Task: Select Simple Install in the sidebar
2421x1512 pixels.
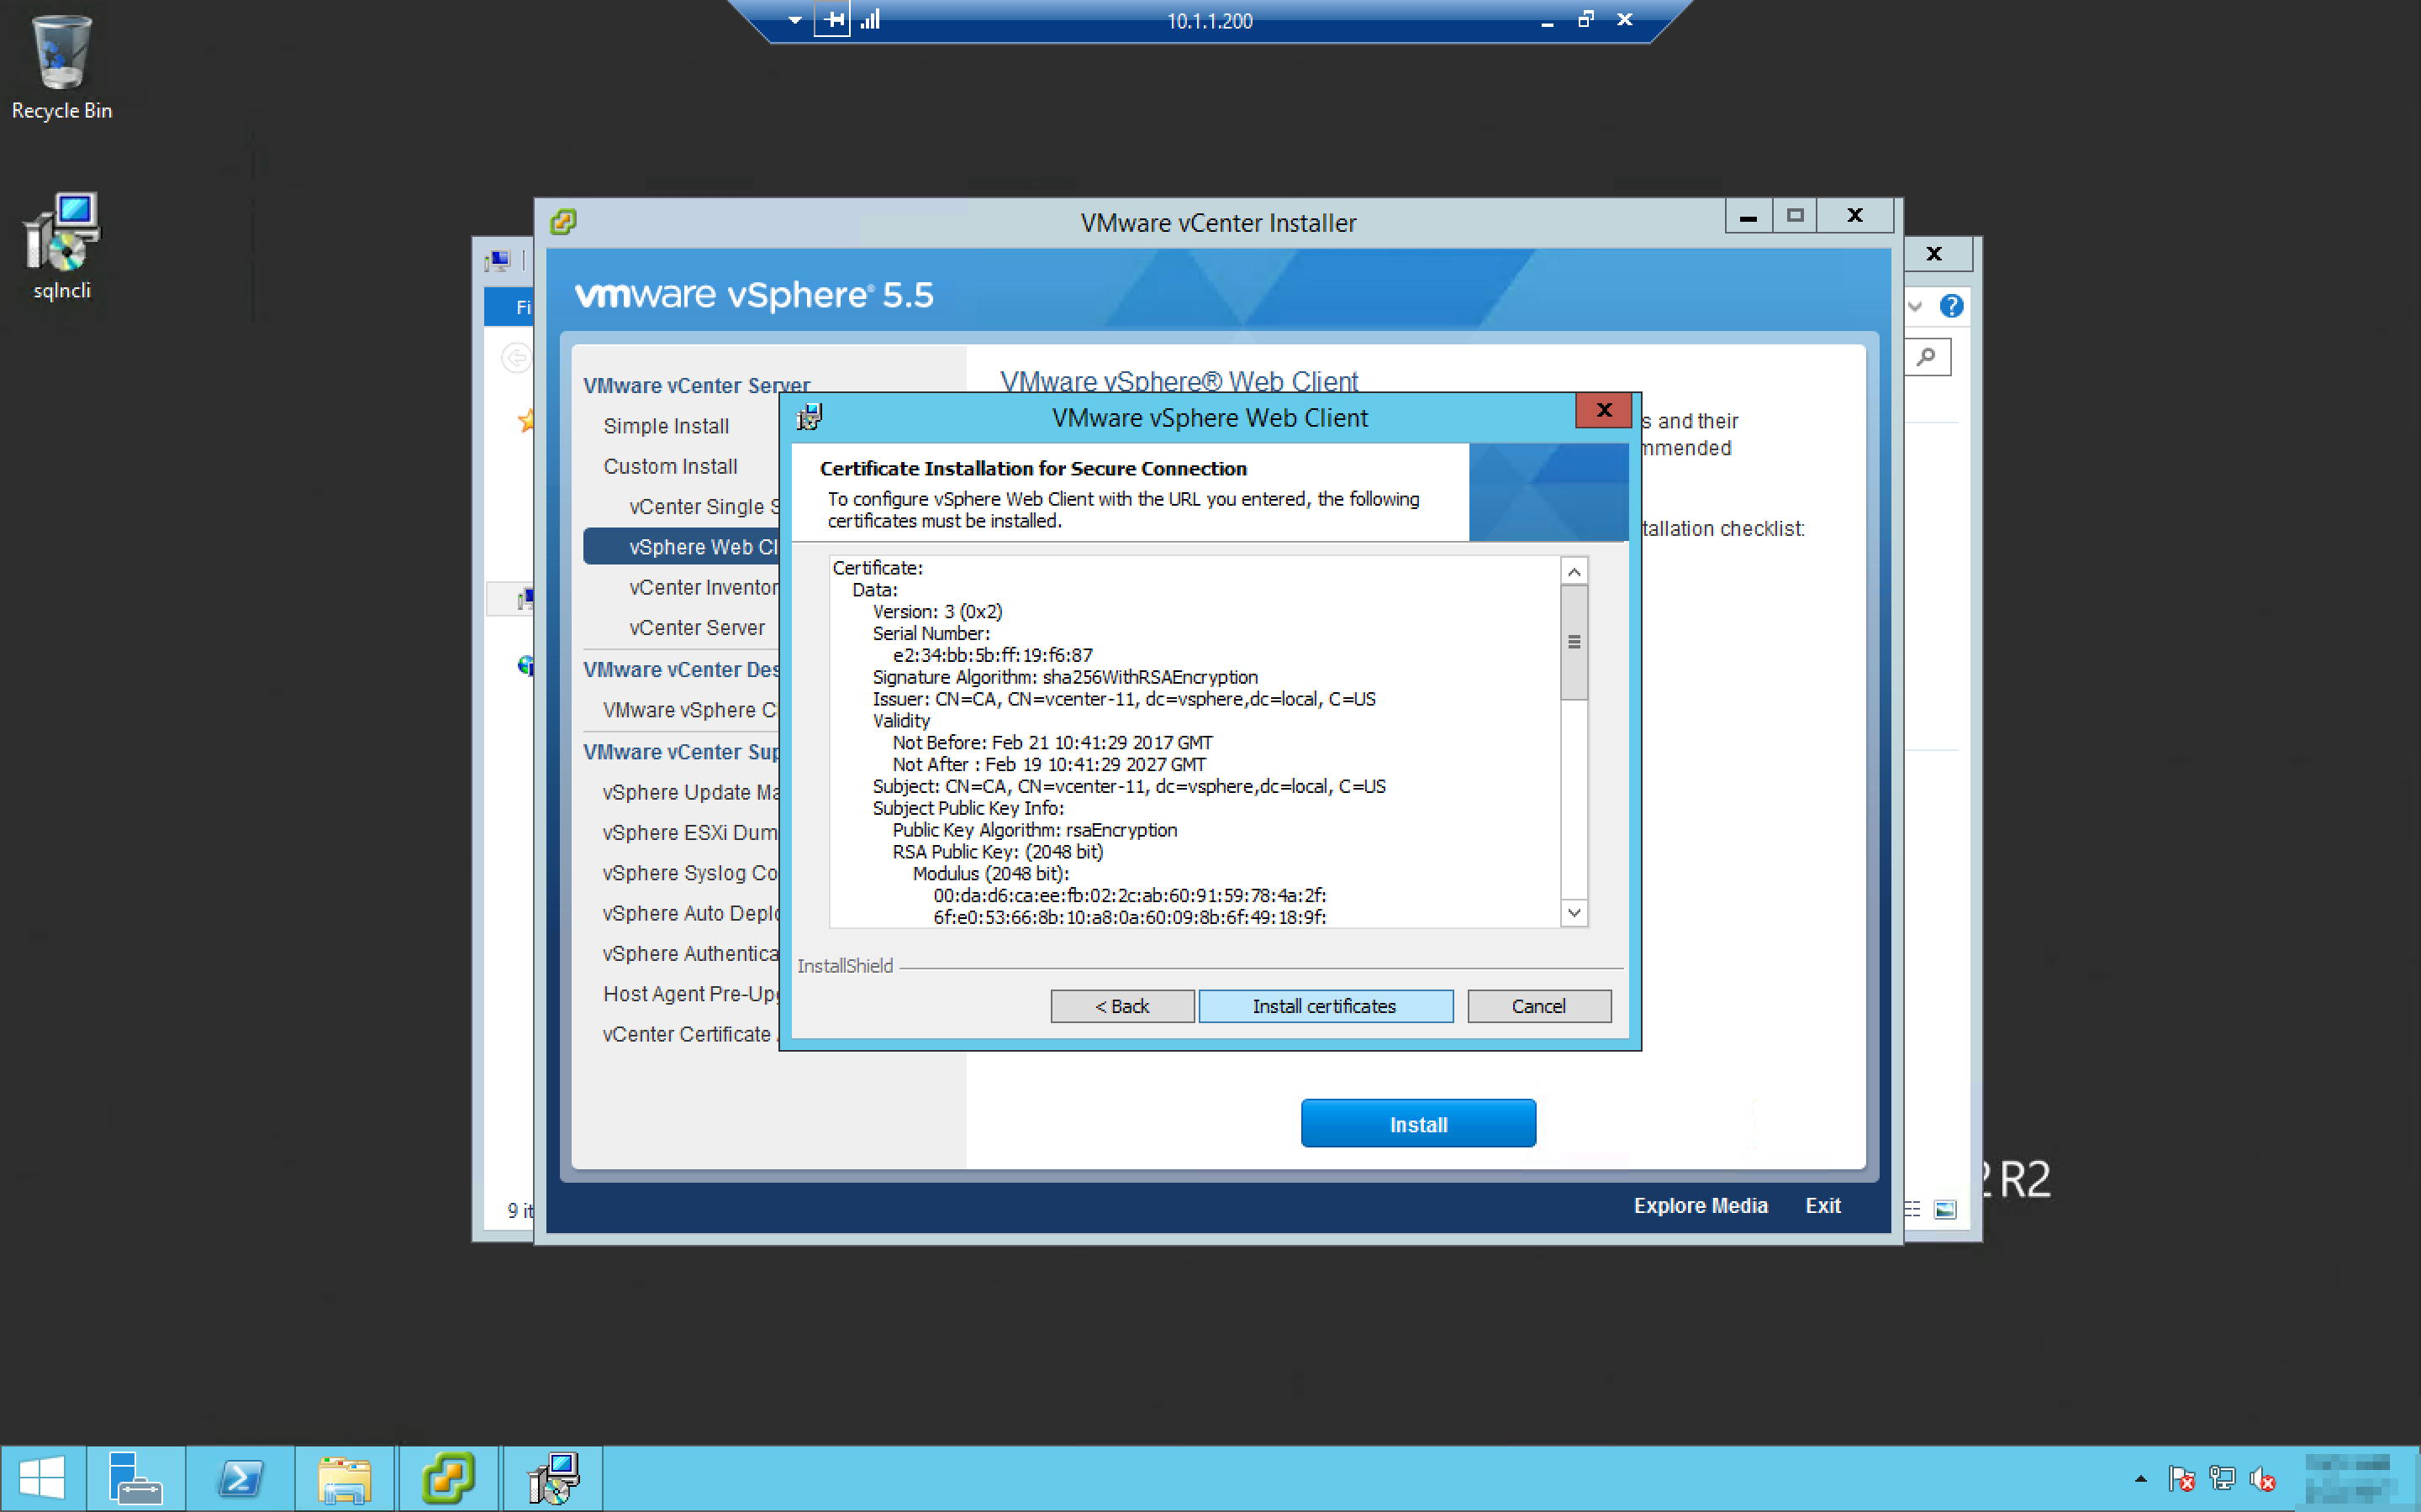Action: (665, 426)
